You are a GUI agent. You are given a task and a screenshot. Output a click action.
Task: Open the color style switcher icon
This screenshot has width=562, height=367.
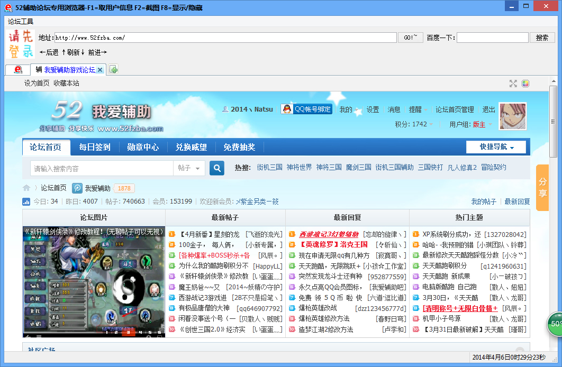525,84
